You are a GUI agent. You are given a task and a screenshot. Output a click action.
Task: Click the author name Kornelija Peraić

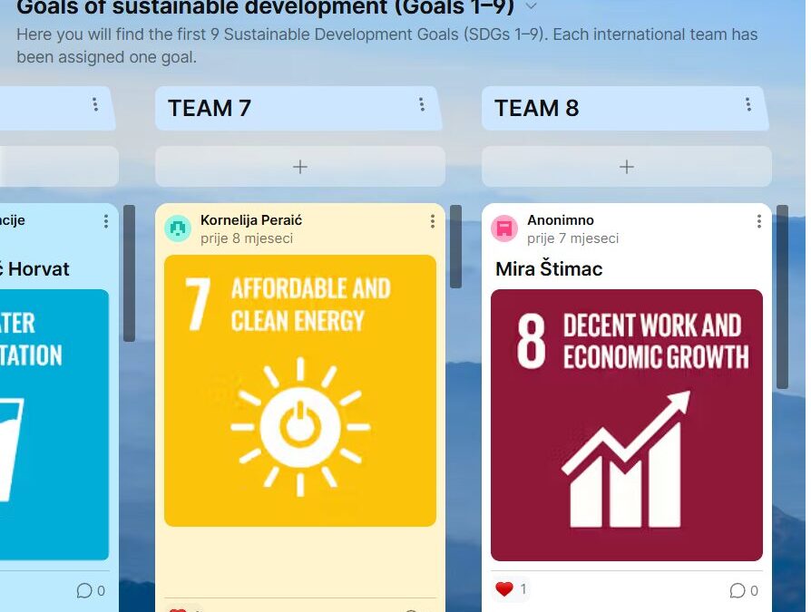251,220
